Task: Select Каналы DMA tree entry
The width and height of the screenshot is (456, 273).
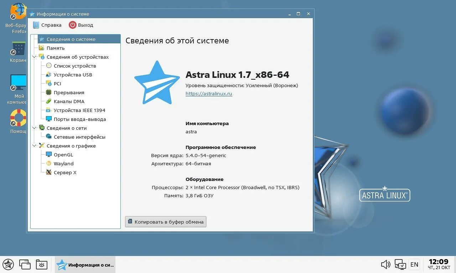Action: coord(69,101)
